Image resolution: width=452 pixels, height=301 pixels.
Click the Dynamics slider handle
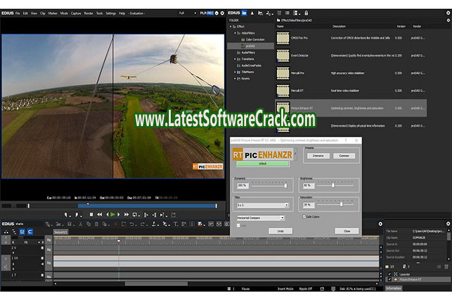click(286, 185)
